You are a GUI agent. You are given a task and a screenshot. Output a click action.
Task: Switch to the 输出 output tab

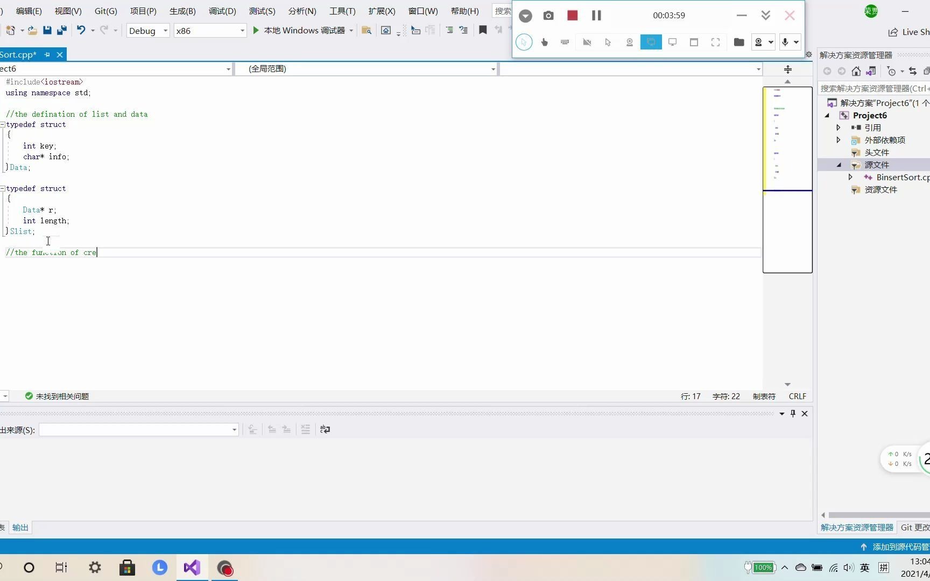[20, 528]
